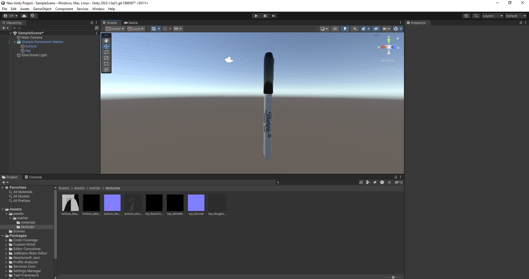Viewport: 529px width, 279px height.
Task: Open Undo History icon
Action: pyautogui.click(x=466, y=16)
